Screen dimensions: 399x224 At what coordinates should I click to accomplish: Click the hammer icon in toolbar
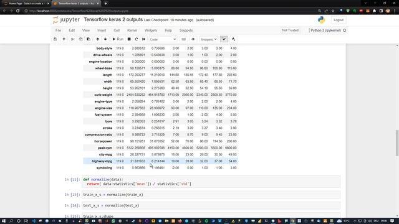(x=233, y=39)
